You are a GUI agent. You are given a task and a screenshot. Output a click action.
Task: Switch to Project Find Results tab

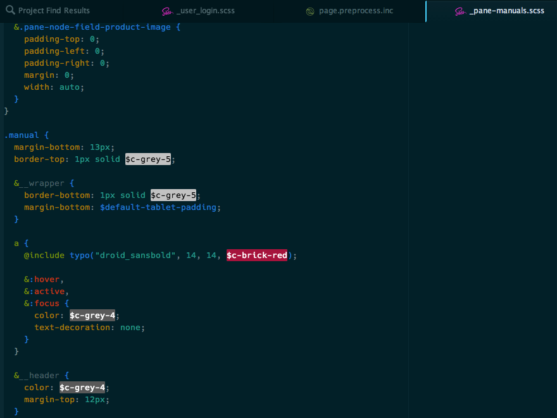pyautogui.click(x=54, y=11)
